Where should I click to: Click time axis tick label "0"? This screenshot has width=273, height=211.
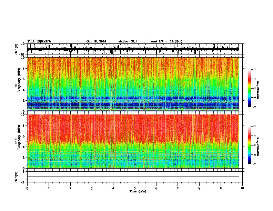point(27,188)
